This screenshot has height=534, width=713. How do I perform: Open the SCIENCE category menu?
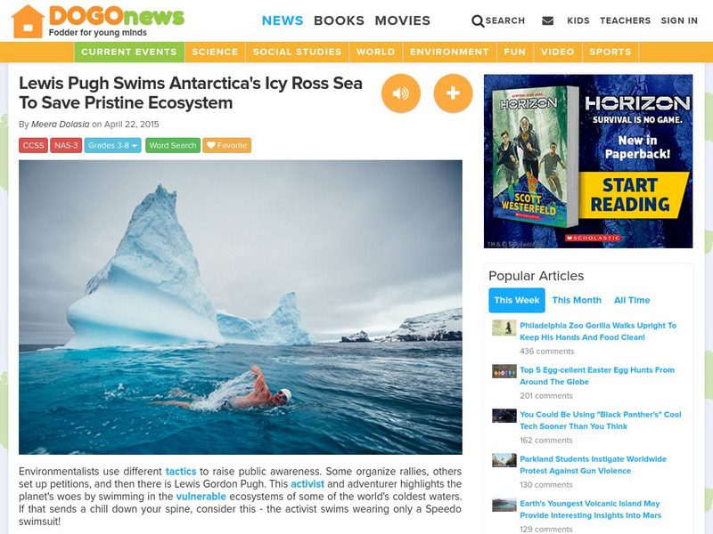click(215, 52)
